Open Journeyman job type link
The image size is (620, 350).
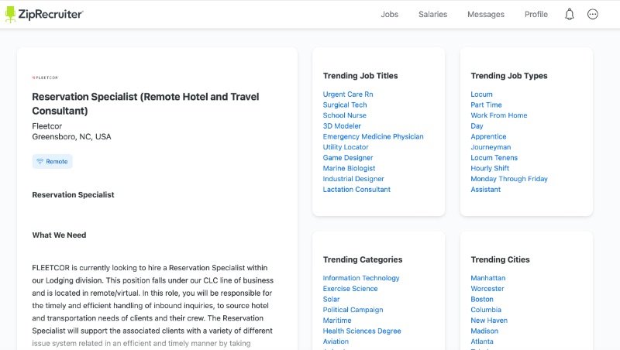click(491, 147)
